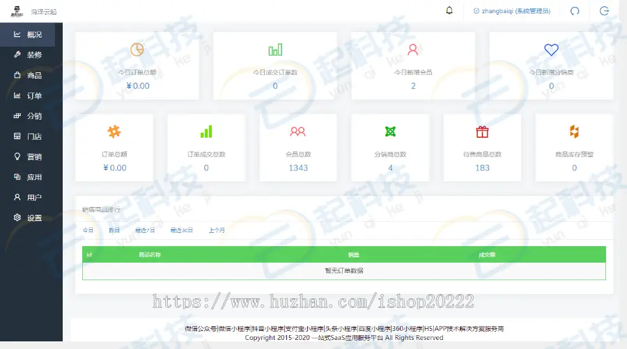Image resolution: width=627 pixels, height=349 pixels.
Task: Click the blue heart icon for 今日新增分销商
Action: click(551, 49)
